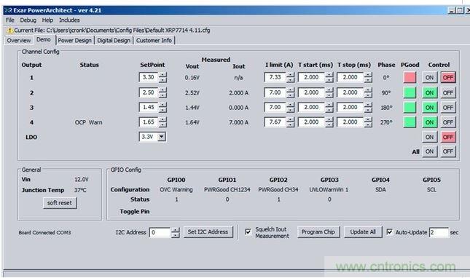Click the Program Chip button
Screen dimensions: 470x278
[x=318, y=232]
